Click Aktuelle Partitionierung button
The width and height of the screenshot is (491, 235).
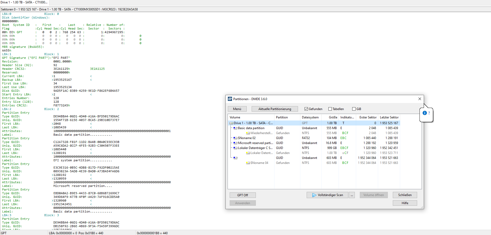pyautogui.click(x=275, y=109)
